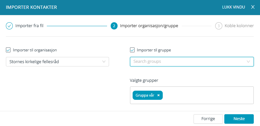Expand Search groups dropdown arrow

(248, 62)
